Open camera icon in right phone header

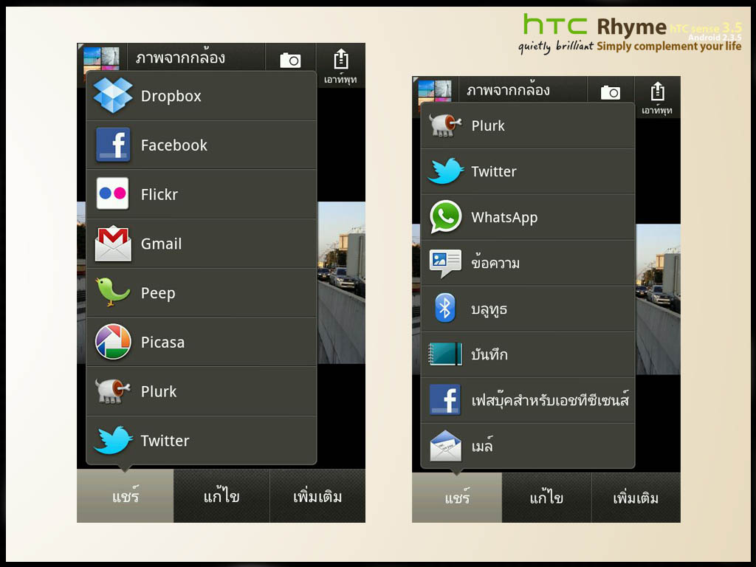pyautogui.click(x=611, y=92)
